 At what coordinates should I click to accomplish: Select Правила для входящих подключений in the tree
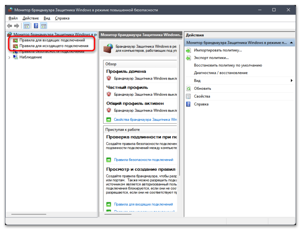[52, 40]
